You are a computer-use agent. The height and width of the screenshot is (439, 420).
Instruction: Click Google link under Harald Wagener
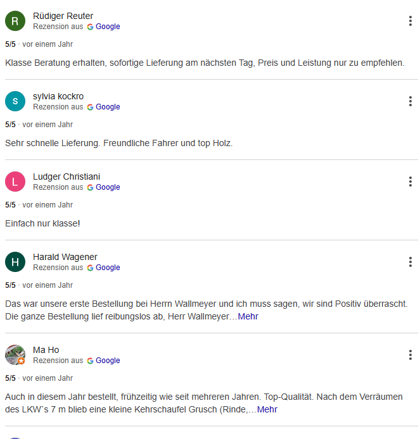(x=108, y=268)
